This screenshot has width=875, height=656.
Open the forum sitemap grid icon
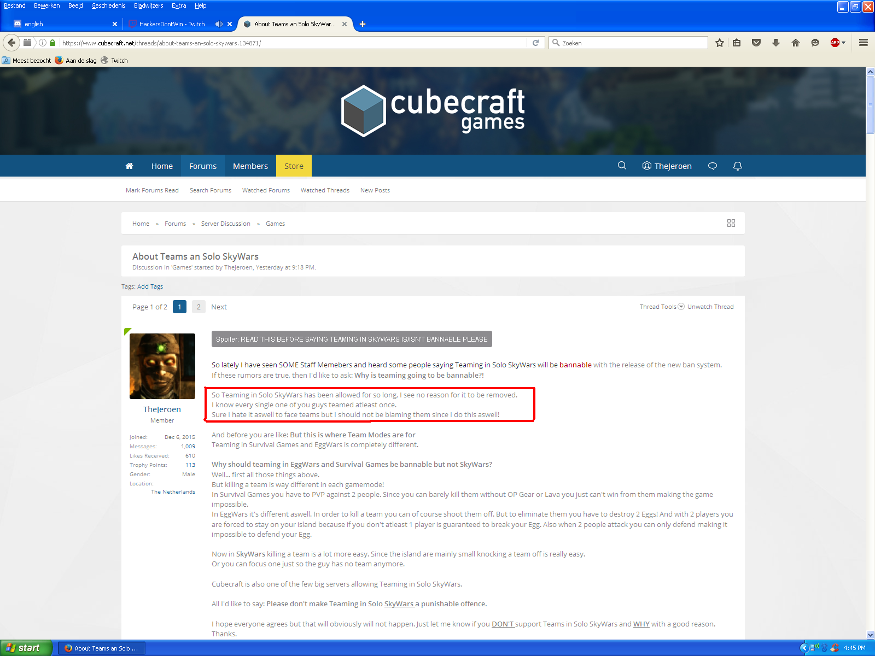pos(731,223)
